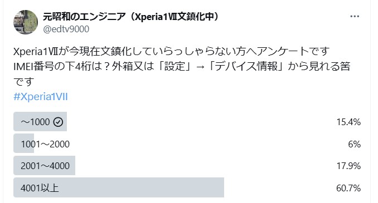Click the final です line of the tweet
The image size is (378, 203).
24,82
